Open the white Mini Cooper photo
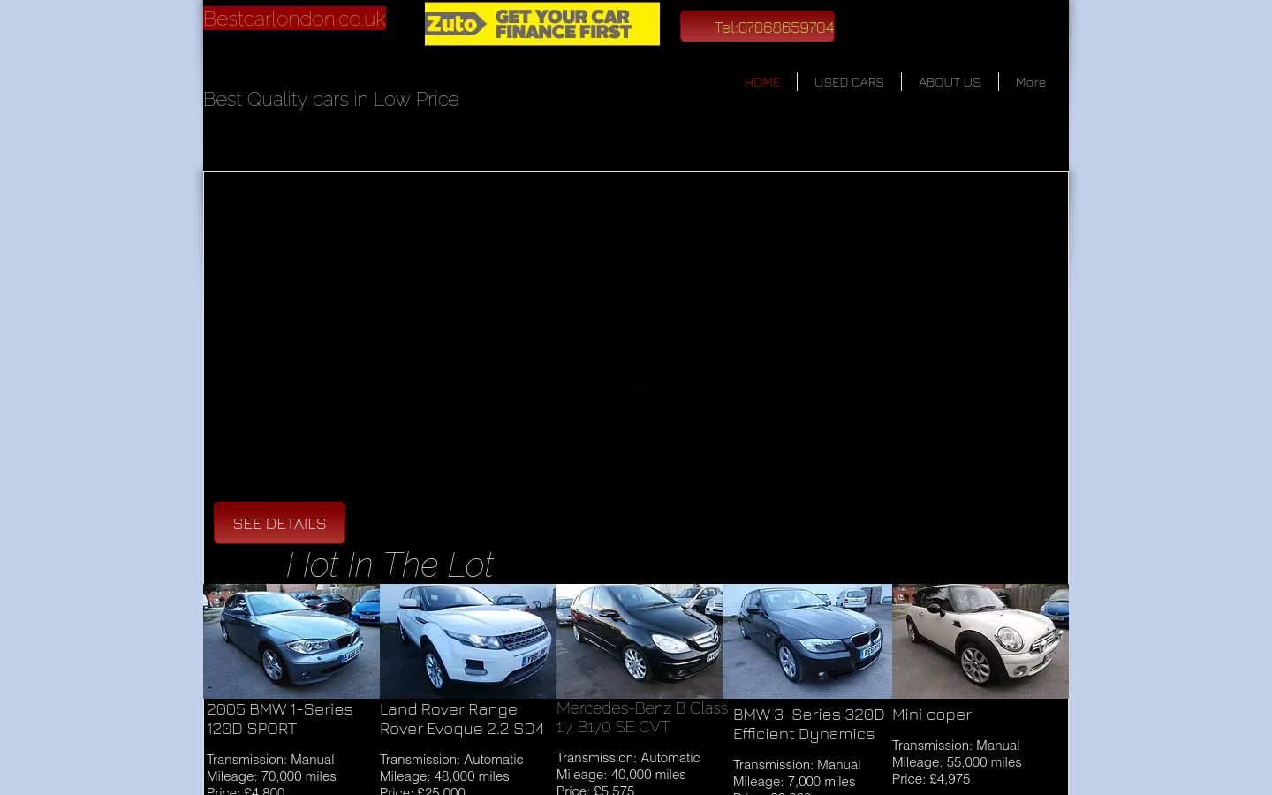 click(980, 641)
